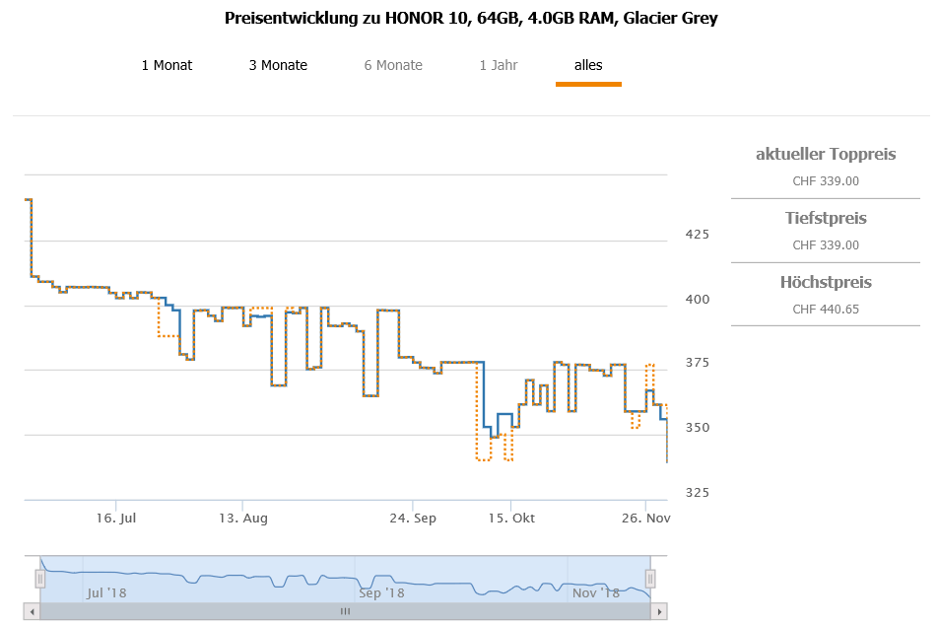
Task: Select the 1 Jahr time range
Action: (499, 65)
